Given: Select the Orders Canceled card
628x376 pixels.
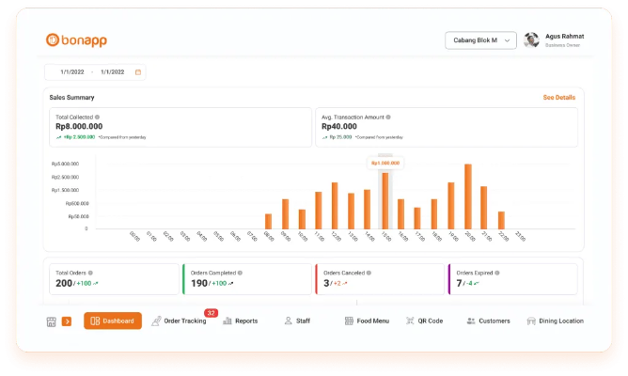Looking at the screenshot, I should coord(379,279).
